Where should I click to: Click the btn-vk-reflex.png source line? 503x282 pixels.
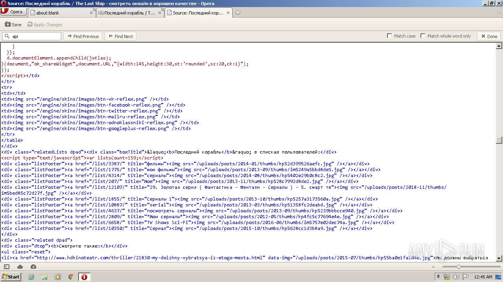[x=85, y=99]
